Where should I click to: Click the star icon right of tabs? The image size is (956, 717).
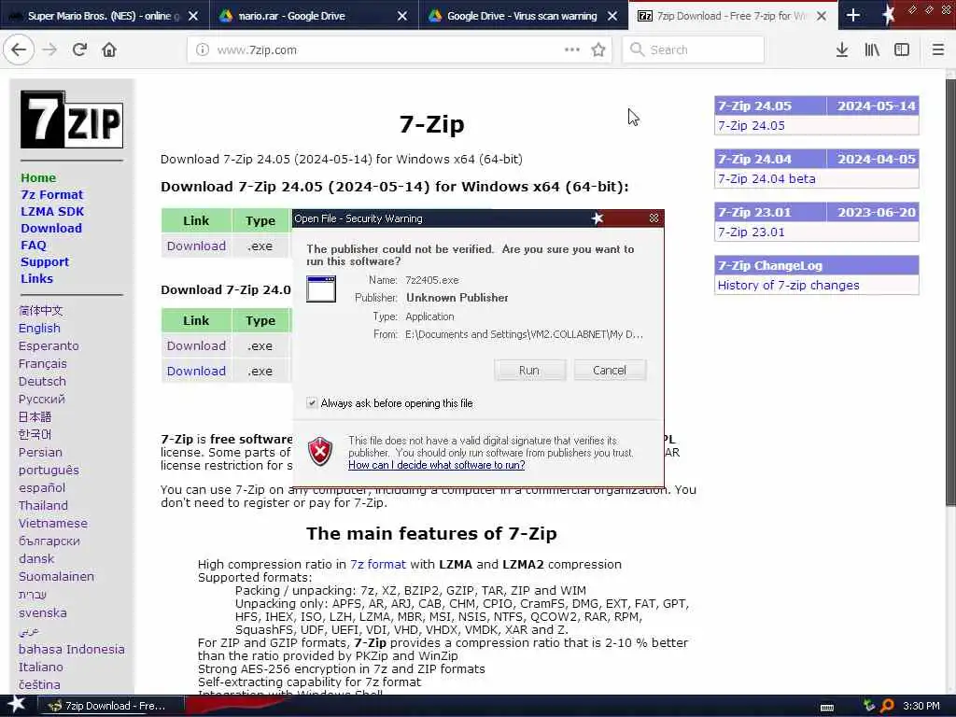[x=889, y=15]
